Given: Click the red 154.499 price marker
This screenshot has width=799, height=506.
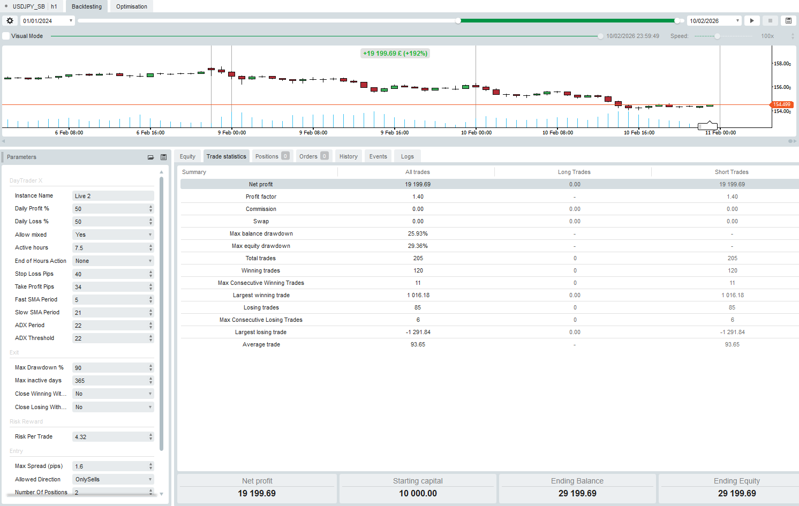Looking at the screenshot, I should click(781, 104).
